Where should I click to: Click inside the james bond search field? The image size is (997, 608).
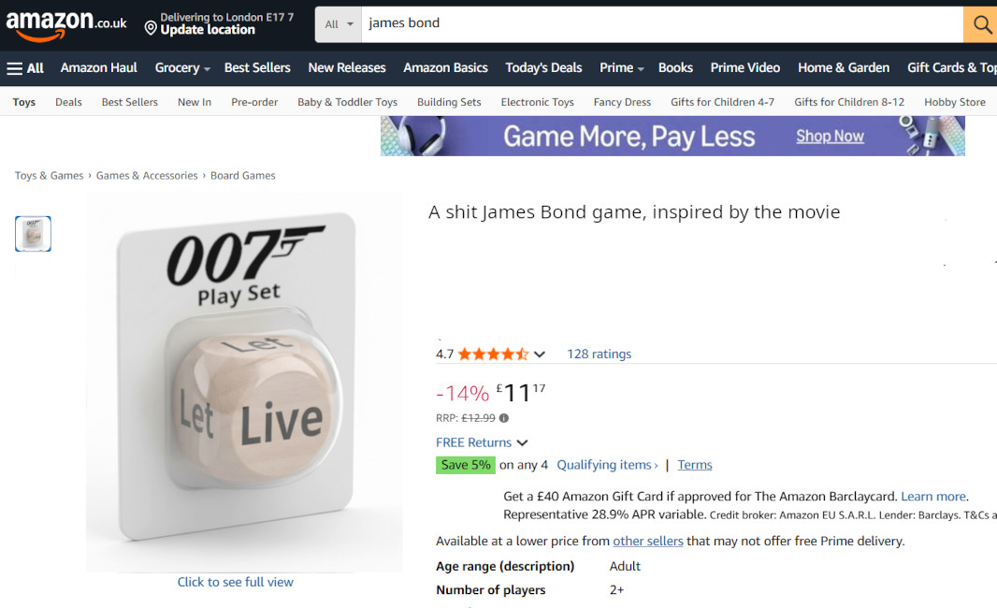coord(662,25)
